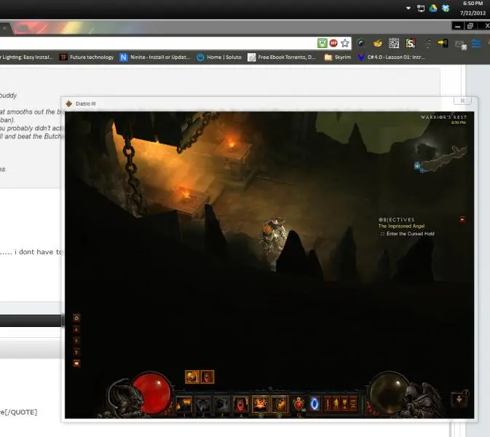The width and height of the screenshot is (490, 437).
Task: Bookmark page with the star icon
Action: 345,43
